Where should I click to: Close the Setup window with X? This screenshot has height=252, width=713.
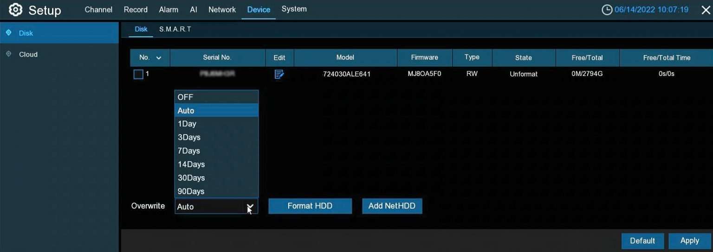[706, 10]
